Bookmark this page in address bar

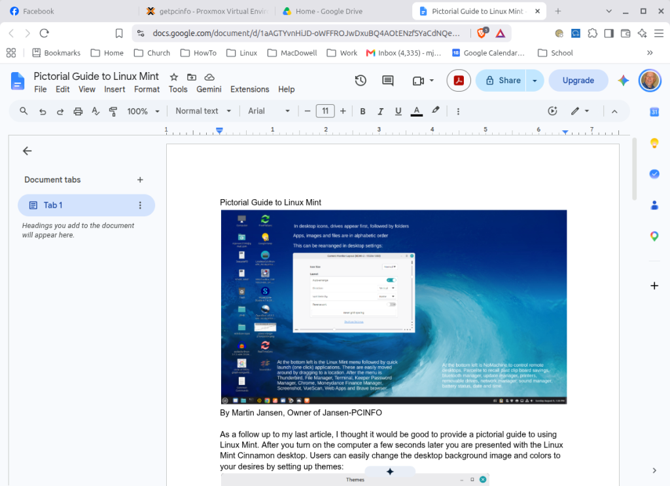[119, 33]
